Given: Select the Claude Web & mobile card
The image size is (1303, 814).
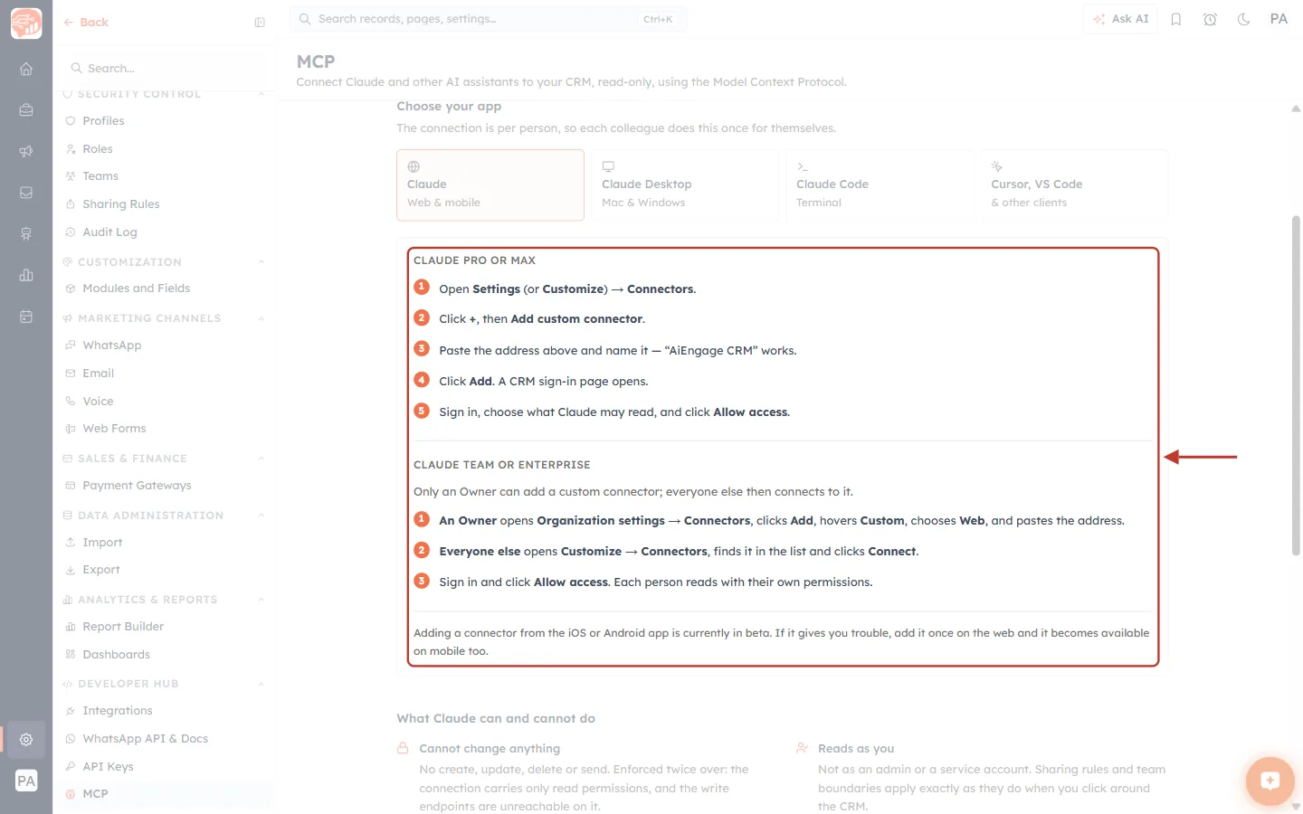Looking at the screenshot, I should (490, 185).
